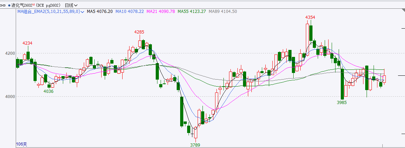405x148 pixels.
Task: Click the (DCE pg2602) contract code
Action: [48, 6]
